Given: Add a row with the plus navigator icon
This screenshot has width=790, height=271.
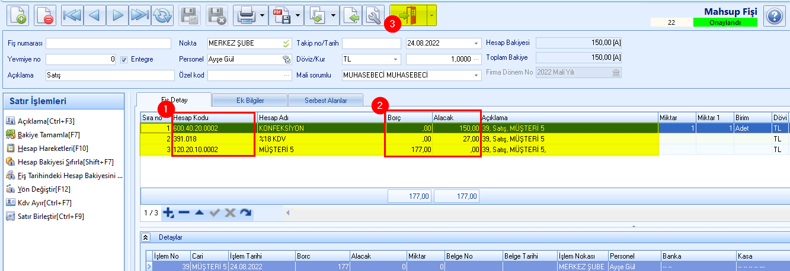Looking at the screenshot, I should pyautogui.click(x=168, y=212).
